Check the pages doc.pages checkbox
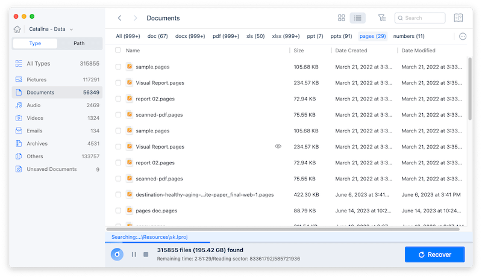Image resolution: width=482 pixels, height=278 pixels. [x=118, y=211]
